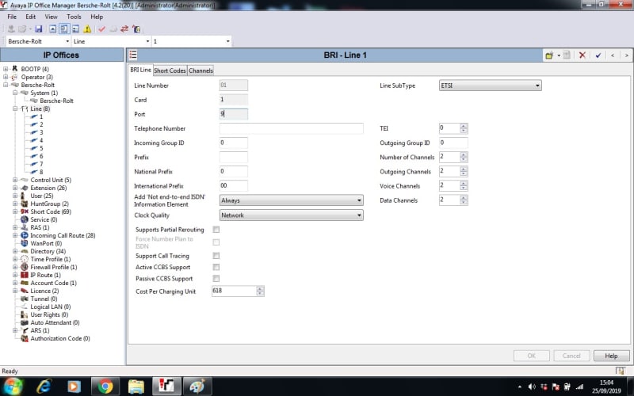The width and height of the screenshot is (634, 396).
Task: Click the greyed Open Configuration icon
Action: [22, 29]
